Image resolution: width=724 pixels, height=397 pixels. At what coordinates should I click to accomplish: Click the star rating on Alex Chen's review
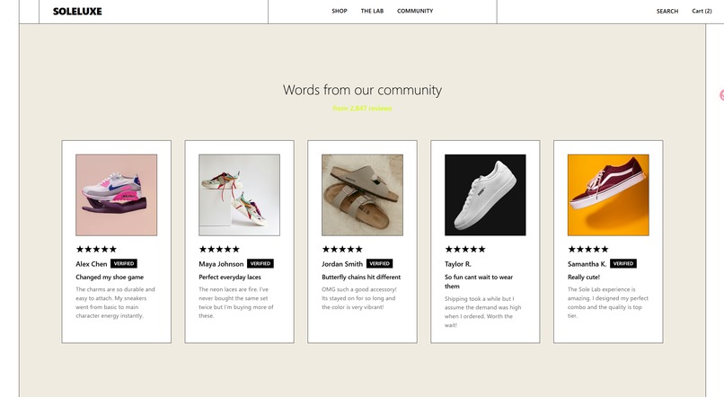tap(96, 250)
